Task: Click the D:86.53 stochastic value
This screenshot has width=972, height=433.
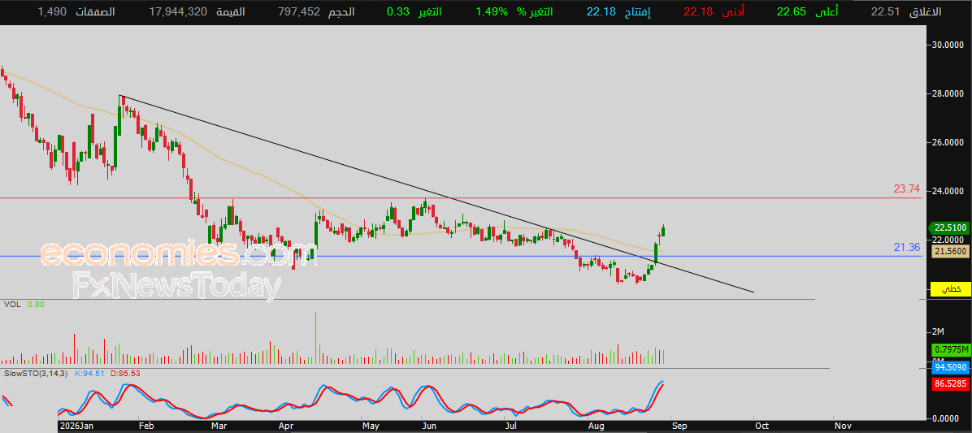Action: 125,374
